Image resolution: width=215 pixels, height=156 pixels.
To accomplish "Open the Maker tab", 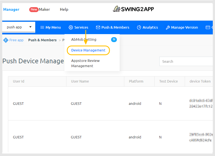I will pyautogui.click(x=44, y=9).
